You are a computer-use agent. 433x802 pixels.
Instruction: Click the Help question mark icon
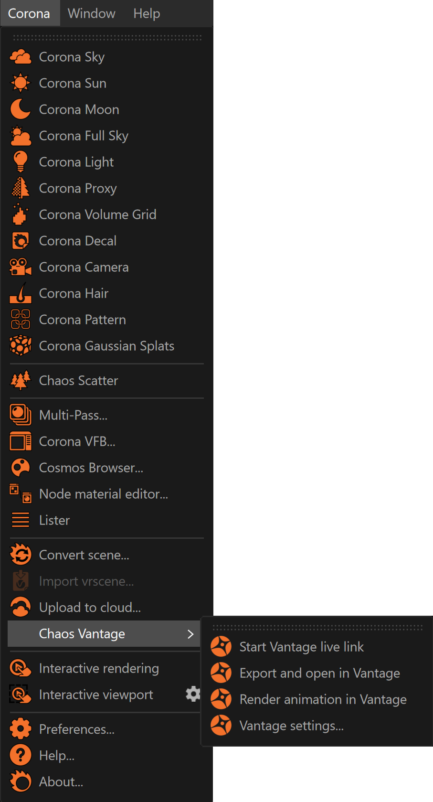point(21,755)
